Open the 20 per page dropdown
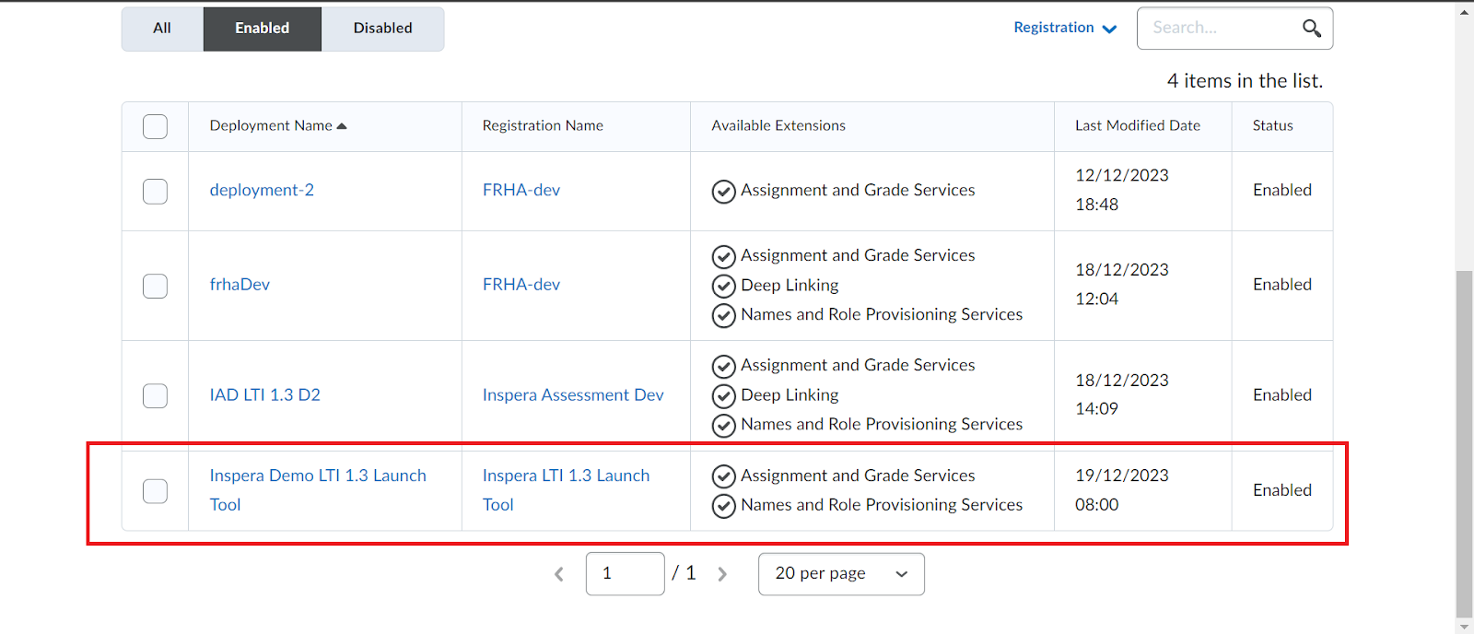 (x=841, y=574)
